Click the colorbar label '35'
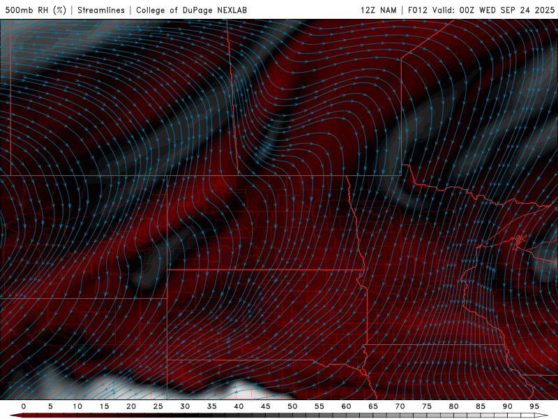The image size is (558, 419). coord(212,406)
